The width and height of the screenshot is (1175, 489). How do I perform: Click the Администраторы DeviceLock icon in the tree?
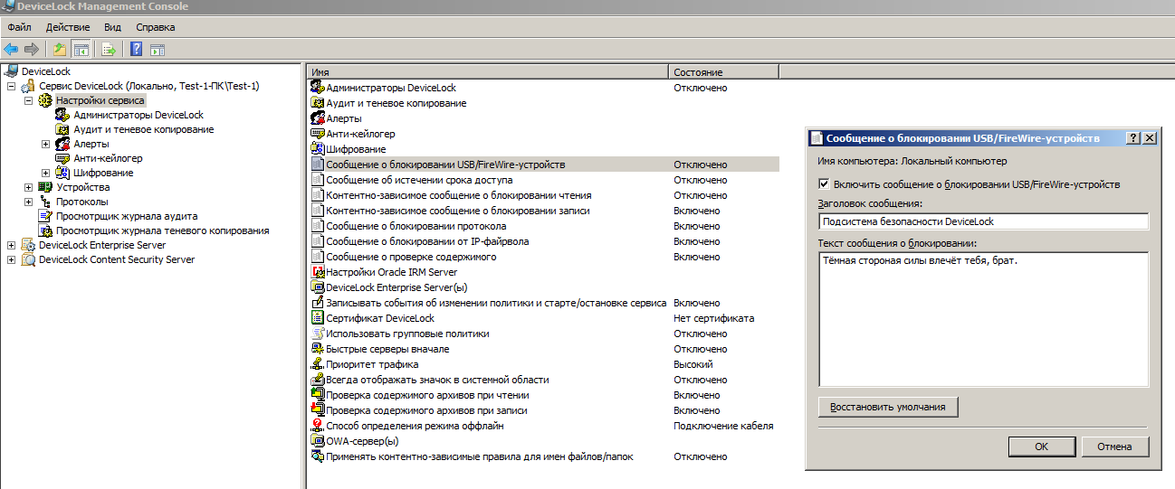(62, 115)
